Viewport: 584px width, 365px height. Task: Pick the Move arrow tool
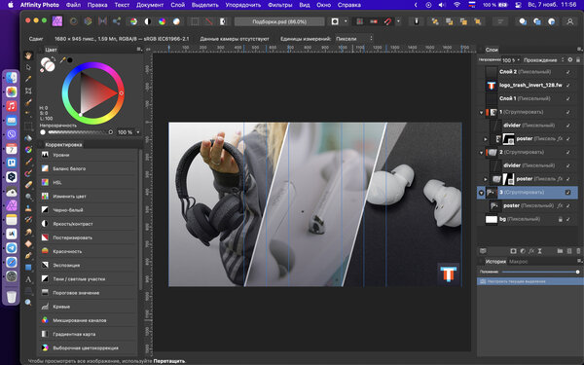pos(28,67)
